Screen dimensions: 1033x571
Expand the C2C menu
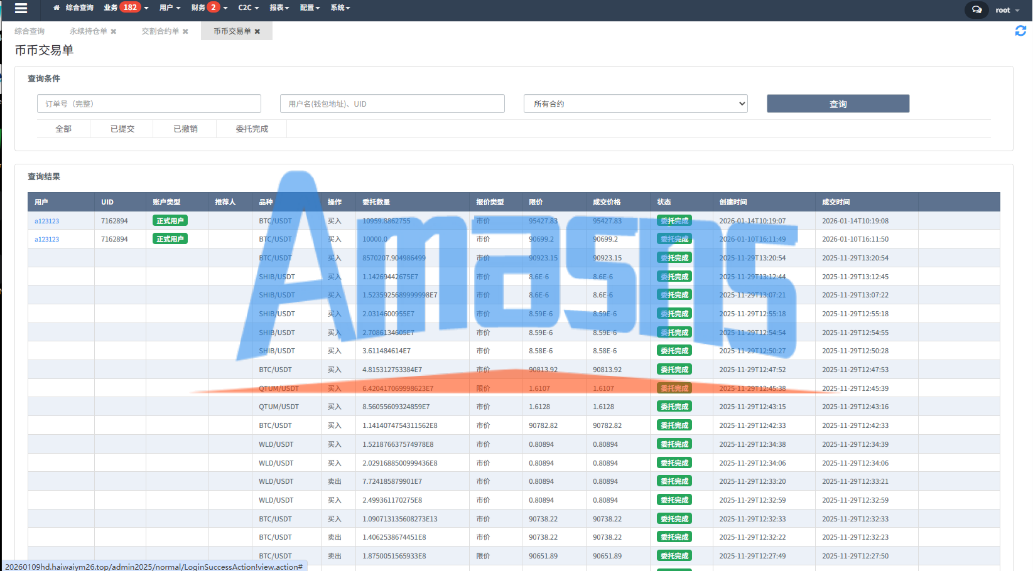(x=249, y=8)
